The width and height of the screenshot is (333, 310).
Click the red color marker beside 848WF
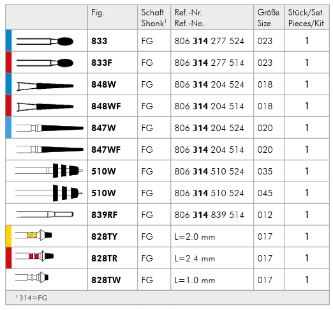8,105
